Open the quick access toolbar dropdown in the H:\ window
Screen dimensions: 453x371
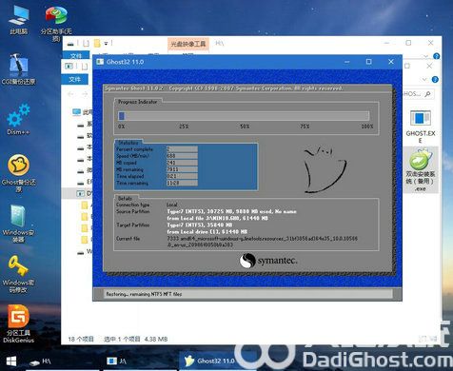(106, 43)
